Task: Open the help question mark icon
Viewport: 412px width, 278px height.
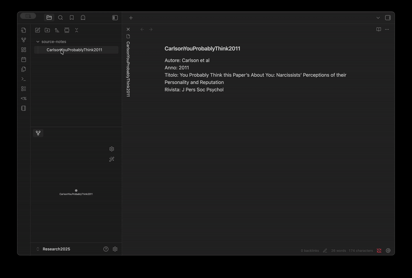Action: (106, 249)
